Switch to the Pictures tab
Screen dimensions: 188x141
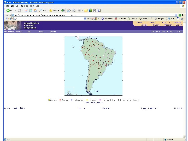pos(19,32)
